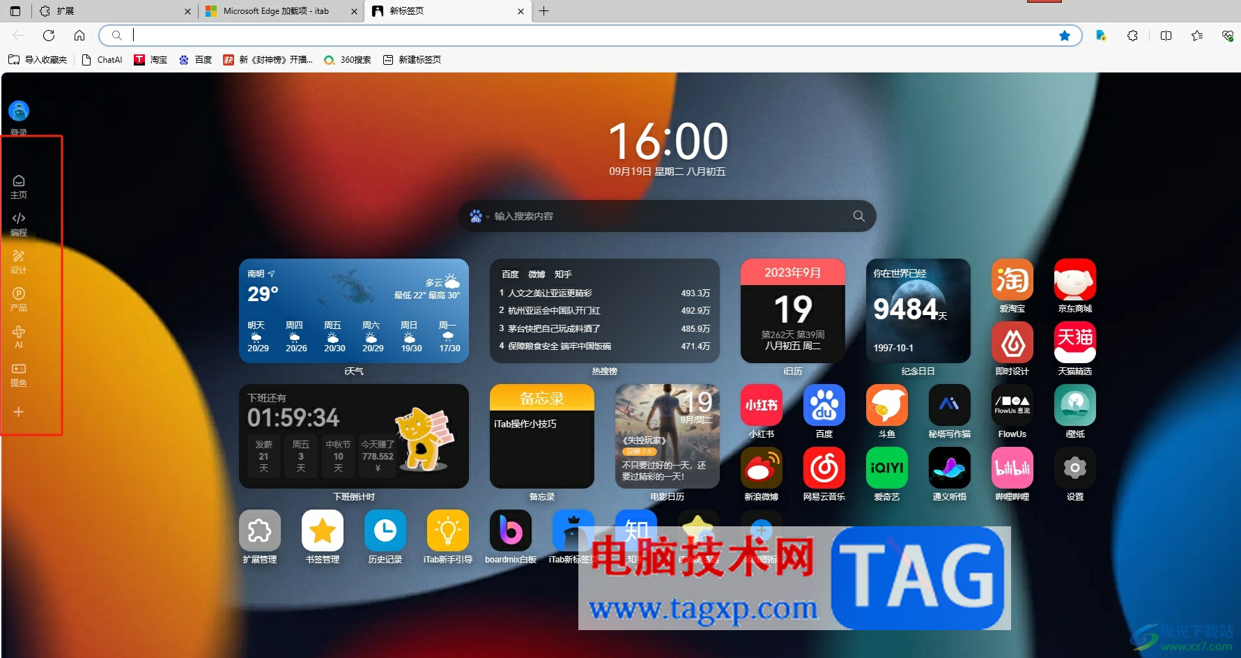Switch to the 摸鱼 sidebar category
Viewport: 1241px width, 658px height.
coord(19,375)
